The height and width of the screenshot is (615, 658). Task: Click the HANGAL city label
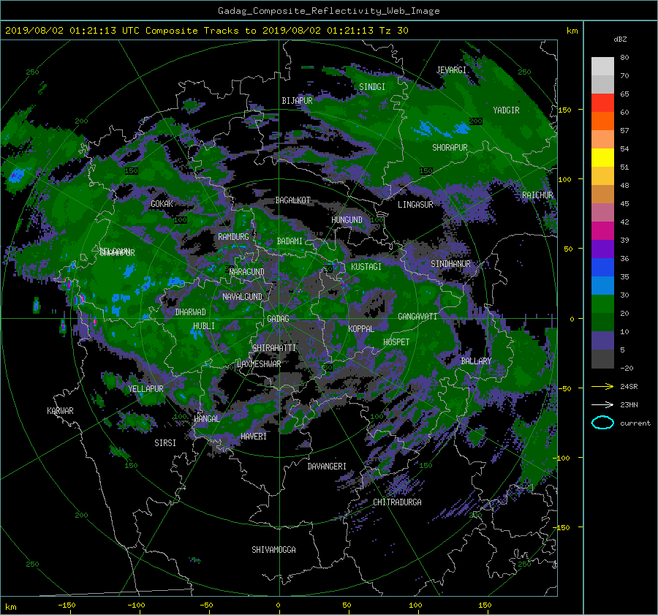point(207,418)
